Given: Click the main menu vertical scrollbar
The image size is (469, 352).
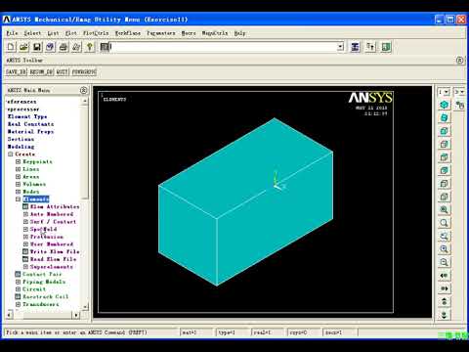Looking at the screenshot, I should (x=85, y=203).
